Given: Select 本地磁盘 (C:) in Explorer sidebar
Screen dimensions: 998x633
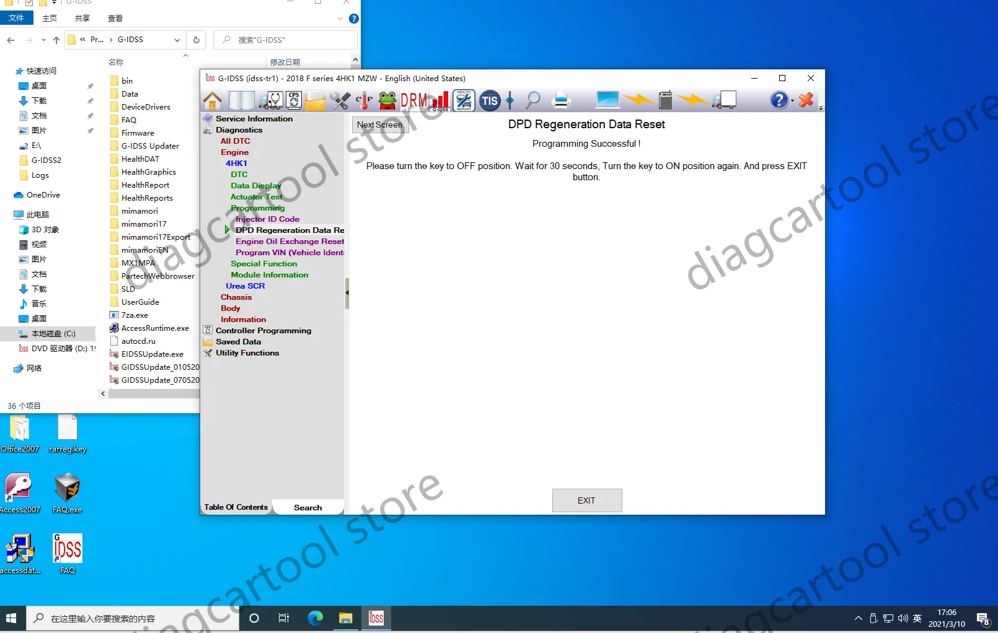Looking at the screenshot, I should [53, 334].
